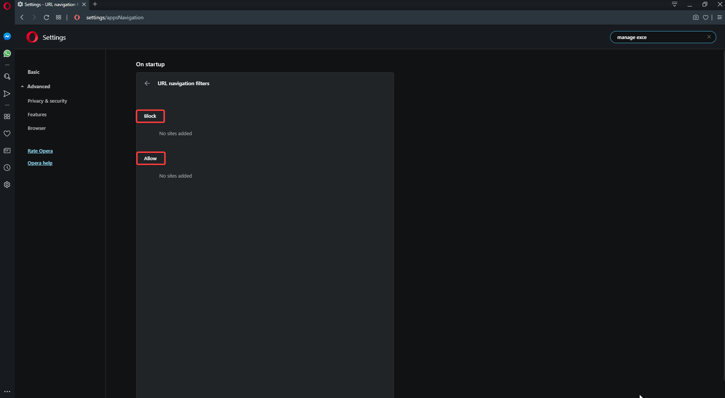This screenshot has height=398, width=725.
Task: Open the Telegram paper-plane sidebar icon
Action: coord(7,94)
